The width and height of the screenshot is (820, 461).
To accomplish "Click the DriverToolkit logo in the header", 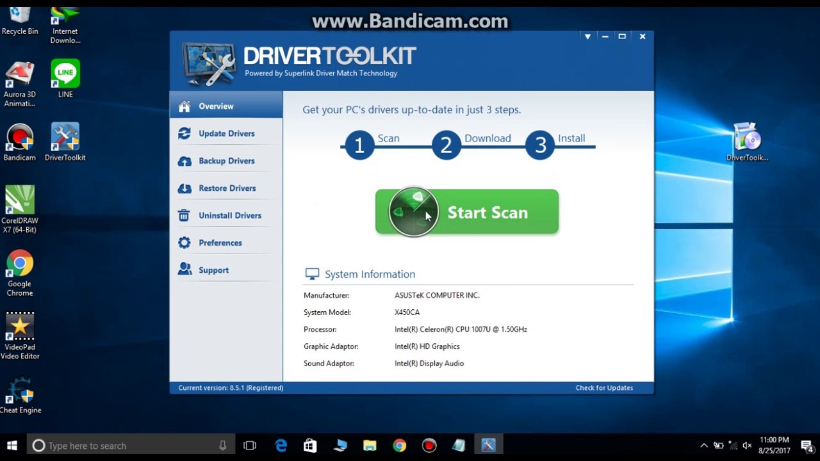I will (x=299, y=62).
